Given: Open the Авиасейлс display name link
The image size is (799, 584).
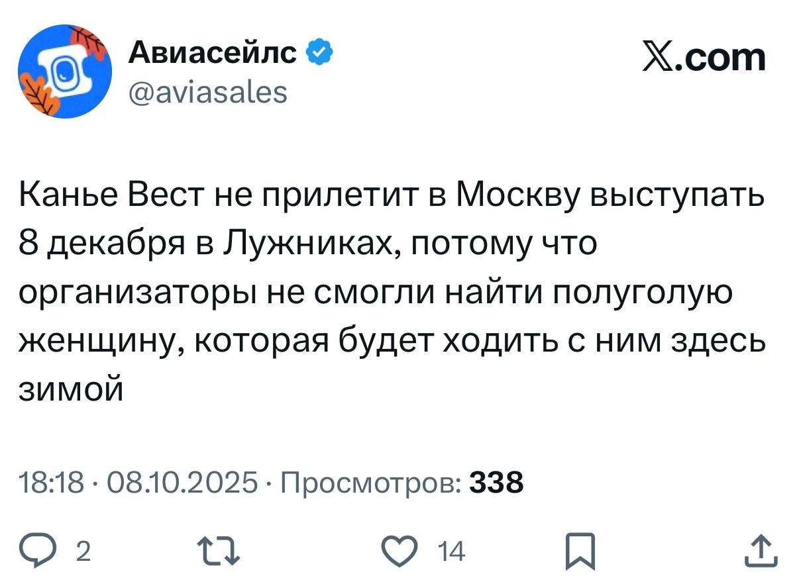Looking at the screenshot, I should (213, 54).
